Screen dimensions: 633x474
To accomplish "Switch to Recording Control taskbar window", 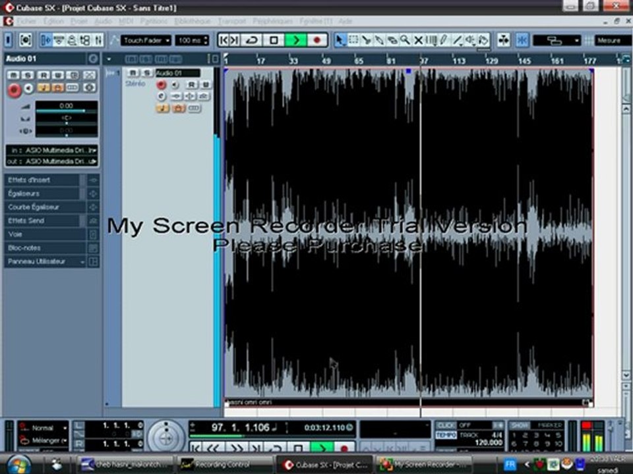I will point(226,465).
